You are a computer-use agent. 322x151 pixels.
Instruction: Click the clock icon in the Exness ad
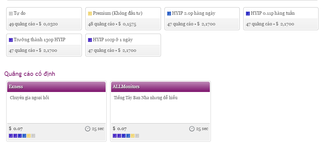click(88, 129)
